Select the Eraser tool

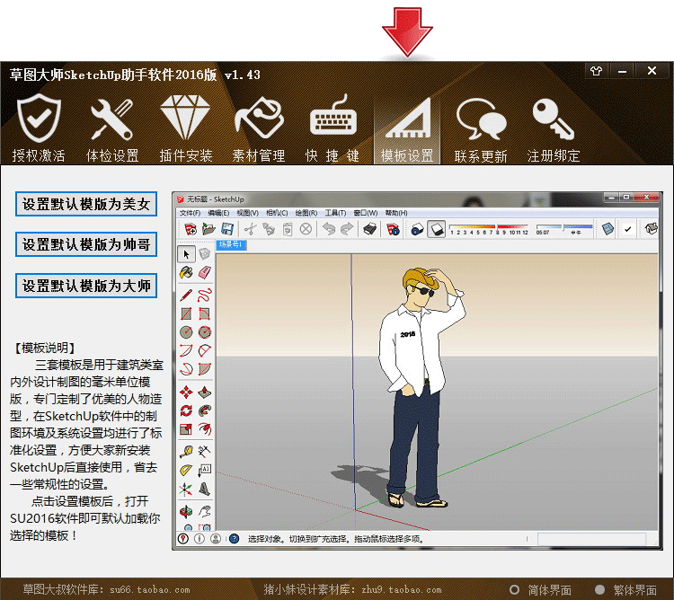coord(205,272)
